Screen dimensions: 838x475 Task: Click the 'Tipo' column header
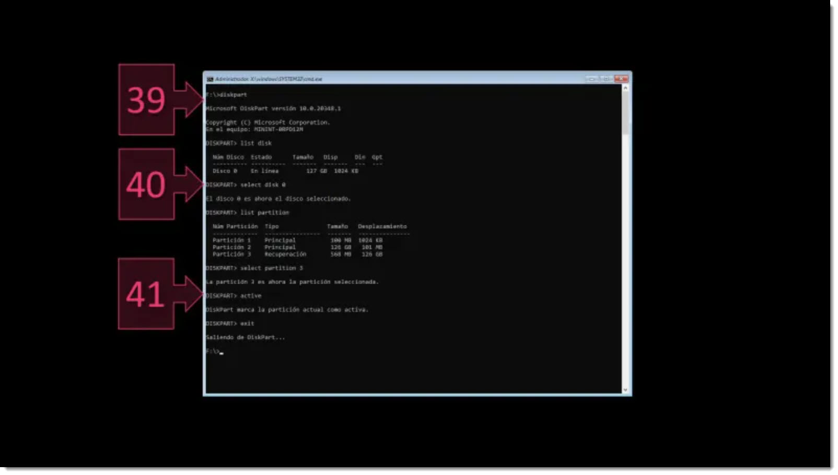point(272,226)
